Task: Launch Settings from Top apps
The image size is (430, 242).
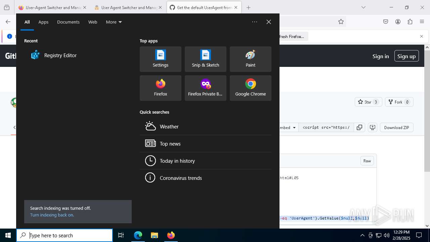Action: pos(161,59)
